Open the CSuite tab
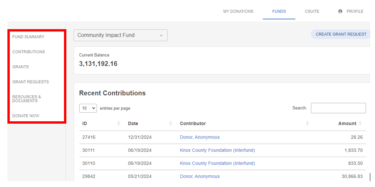The height and width of the screenshot is (187, 375). point(312,11)
